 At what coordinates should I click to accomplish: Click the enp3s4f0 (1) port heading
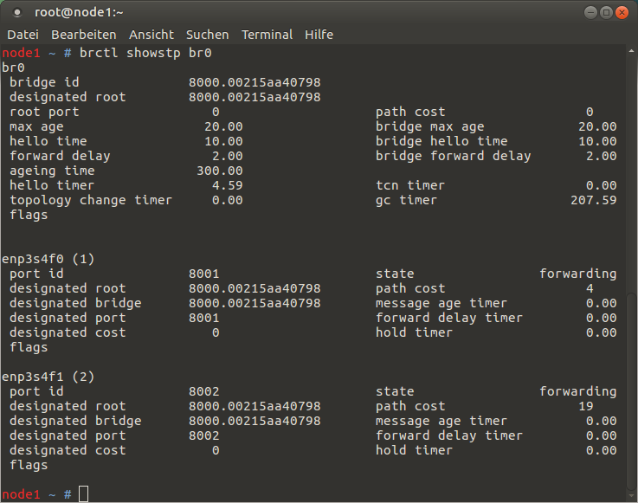(x=48, y=259)
